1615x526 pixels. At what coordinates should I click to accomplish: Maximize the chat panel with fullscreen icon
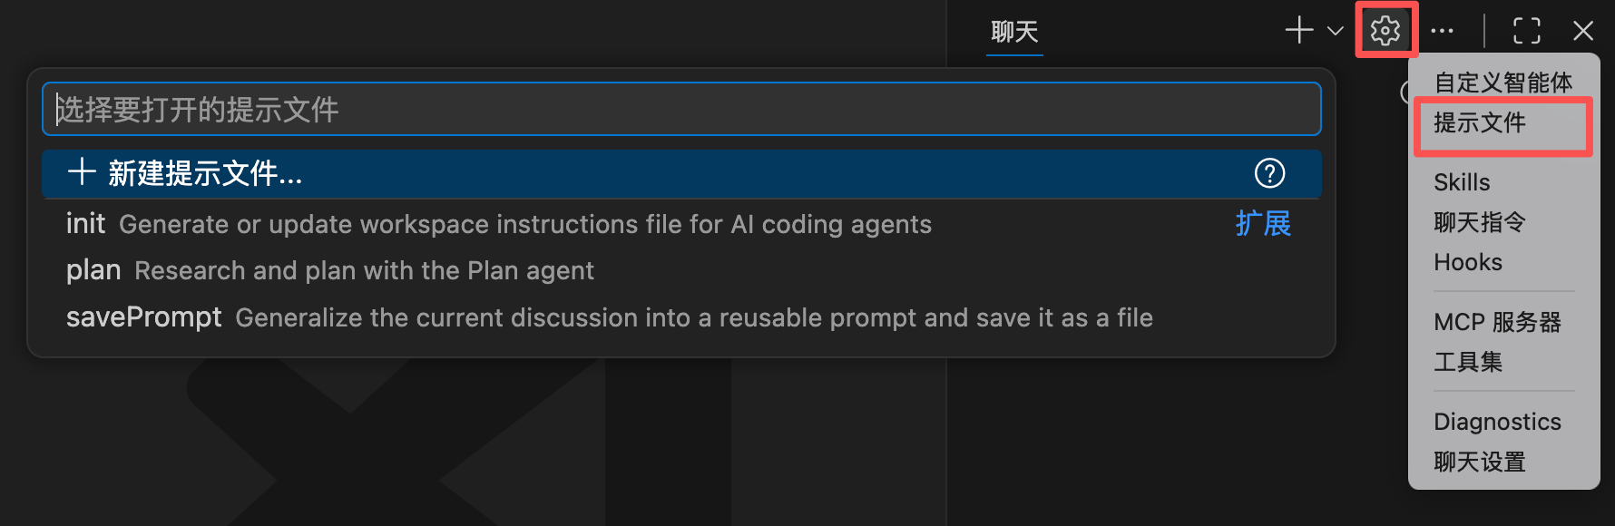coord(1527,31)
